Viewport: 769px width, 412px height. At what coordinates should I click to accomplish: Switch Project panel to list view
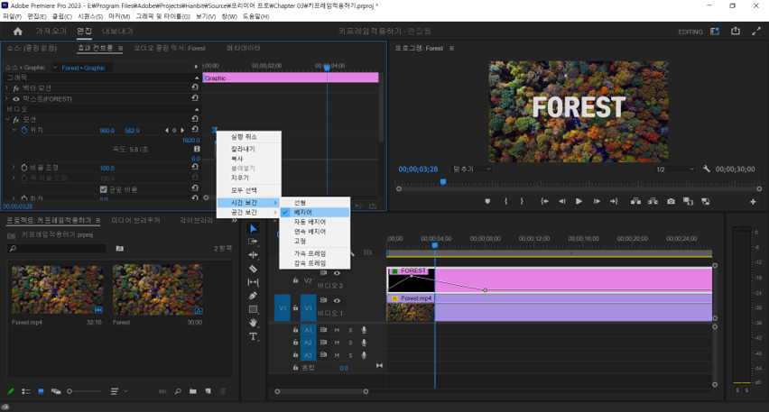(x=26, y=391)
